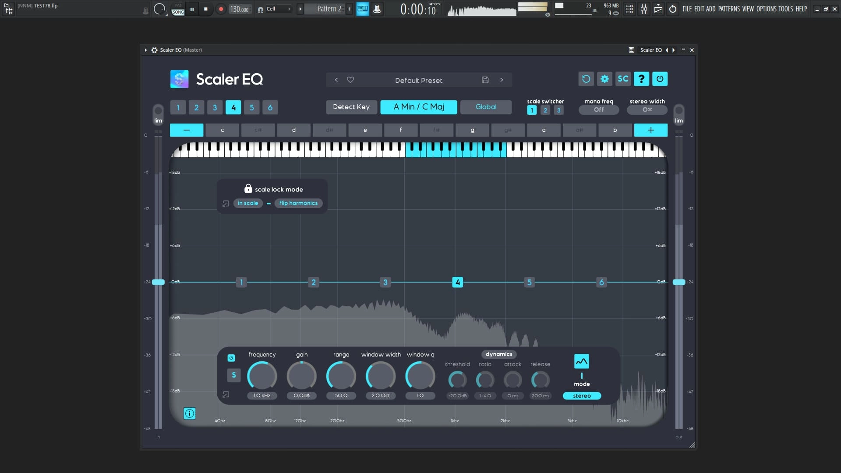Toggle band 4 power button
Image resolution: width=841 pixels, height=473 pixels.
231,358
